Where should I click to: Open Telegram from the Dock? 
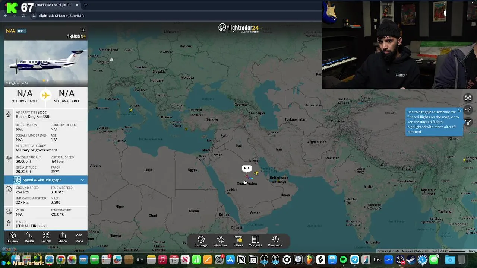click(x=355, y=260)
